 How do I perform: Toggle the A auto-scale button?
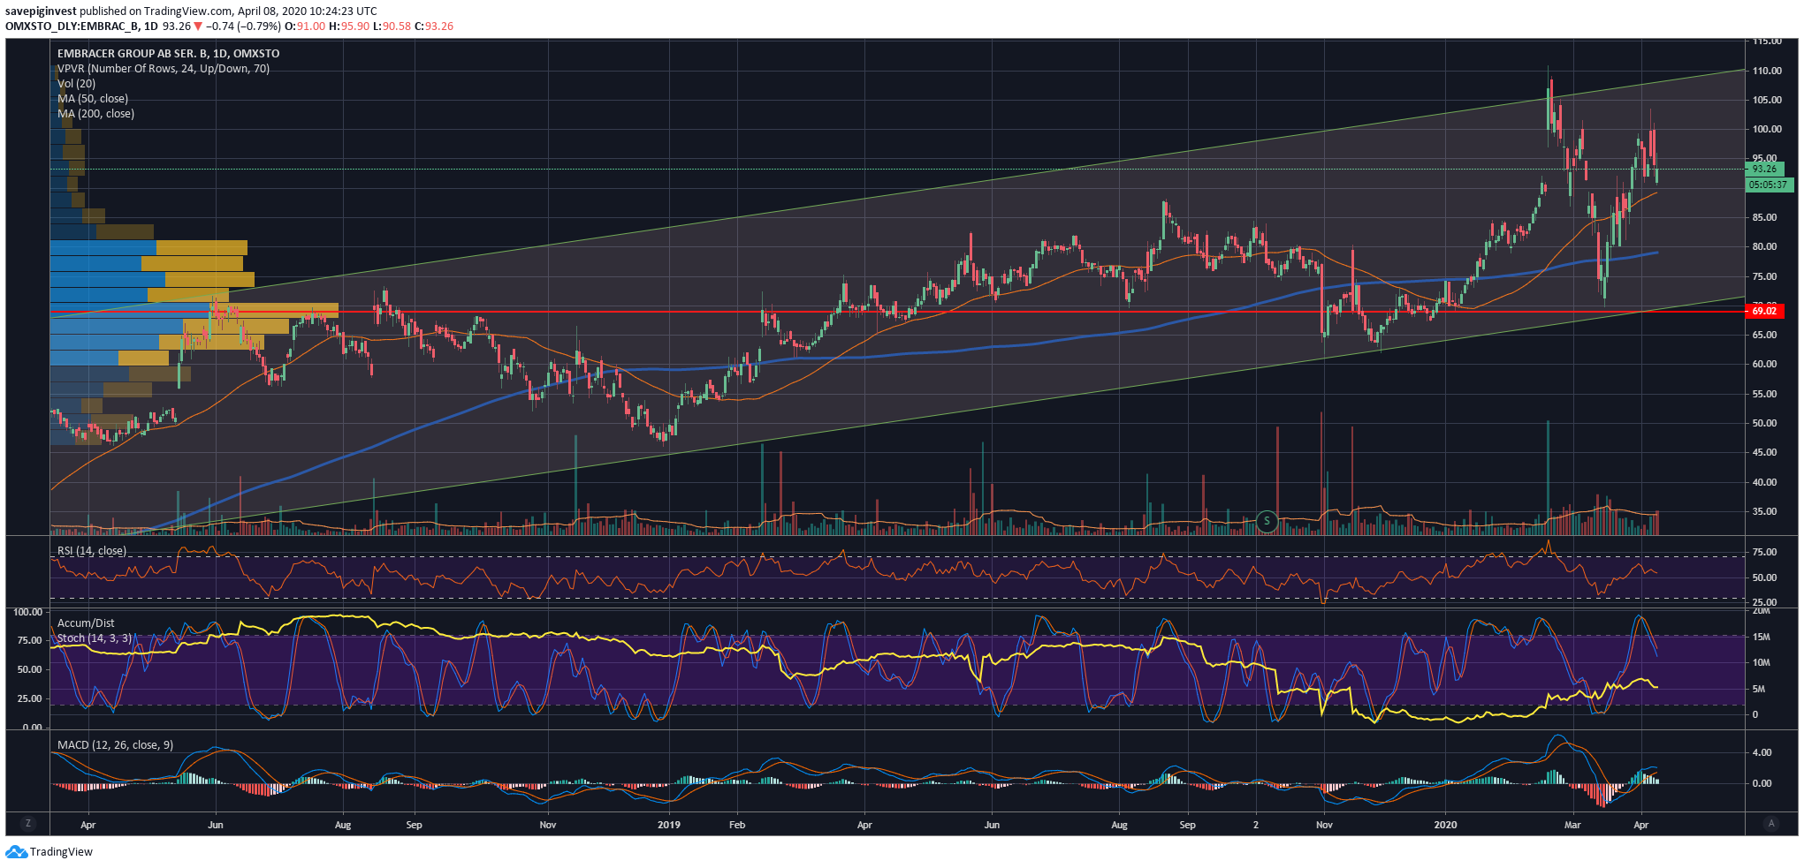1770,823
